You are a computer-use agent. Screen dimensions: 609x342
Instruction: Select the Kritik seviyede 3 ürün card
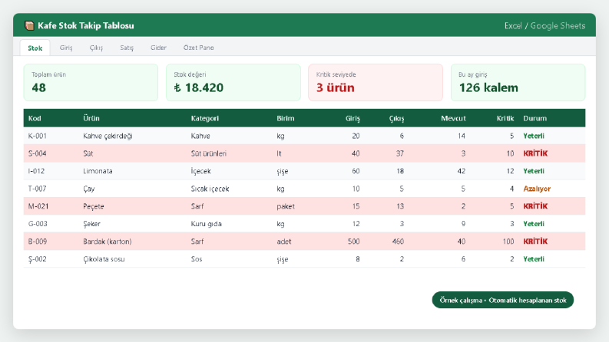[x=376, y=83]
